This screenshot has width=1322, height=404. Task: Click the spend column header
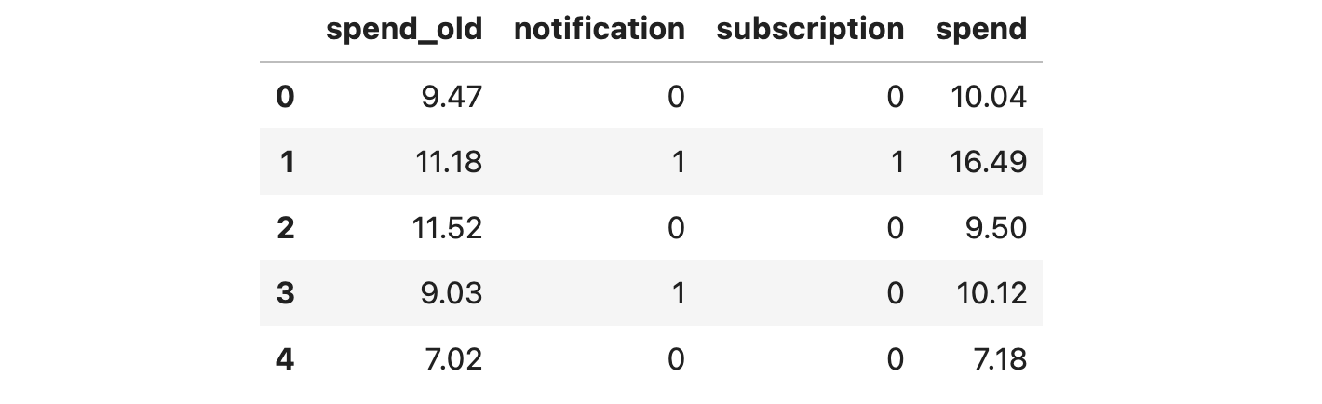(x=980, y=30)
